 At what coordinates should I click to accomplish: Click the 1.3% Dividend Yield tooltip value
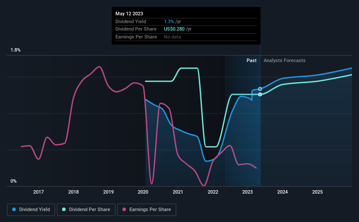pyautogui.click(x=169, y=21)
